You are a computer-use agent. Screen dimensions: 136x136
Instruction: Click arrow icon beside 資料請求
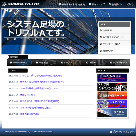tap(60, 4)
